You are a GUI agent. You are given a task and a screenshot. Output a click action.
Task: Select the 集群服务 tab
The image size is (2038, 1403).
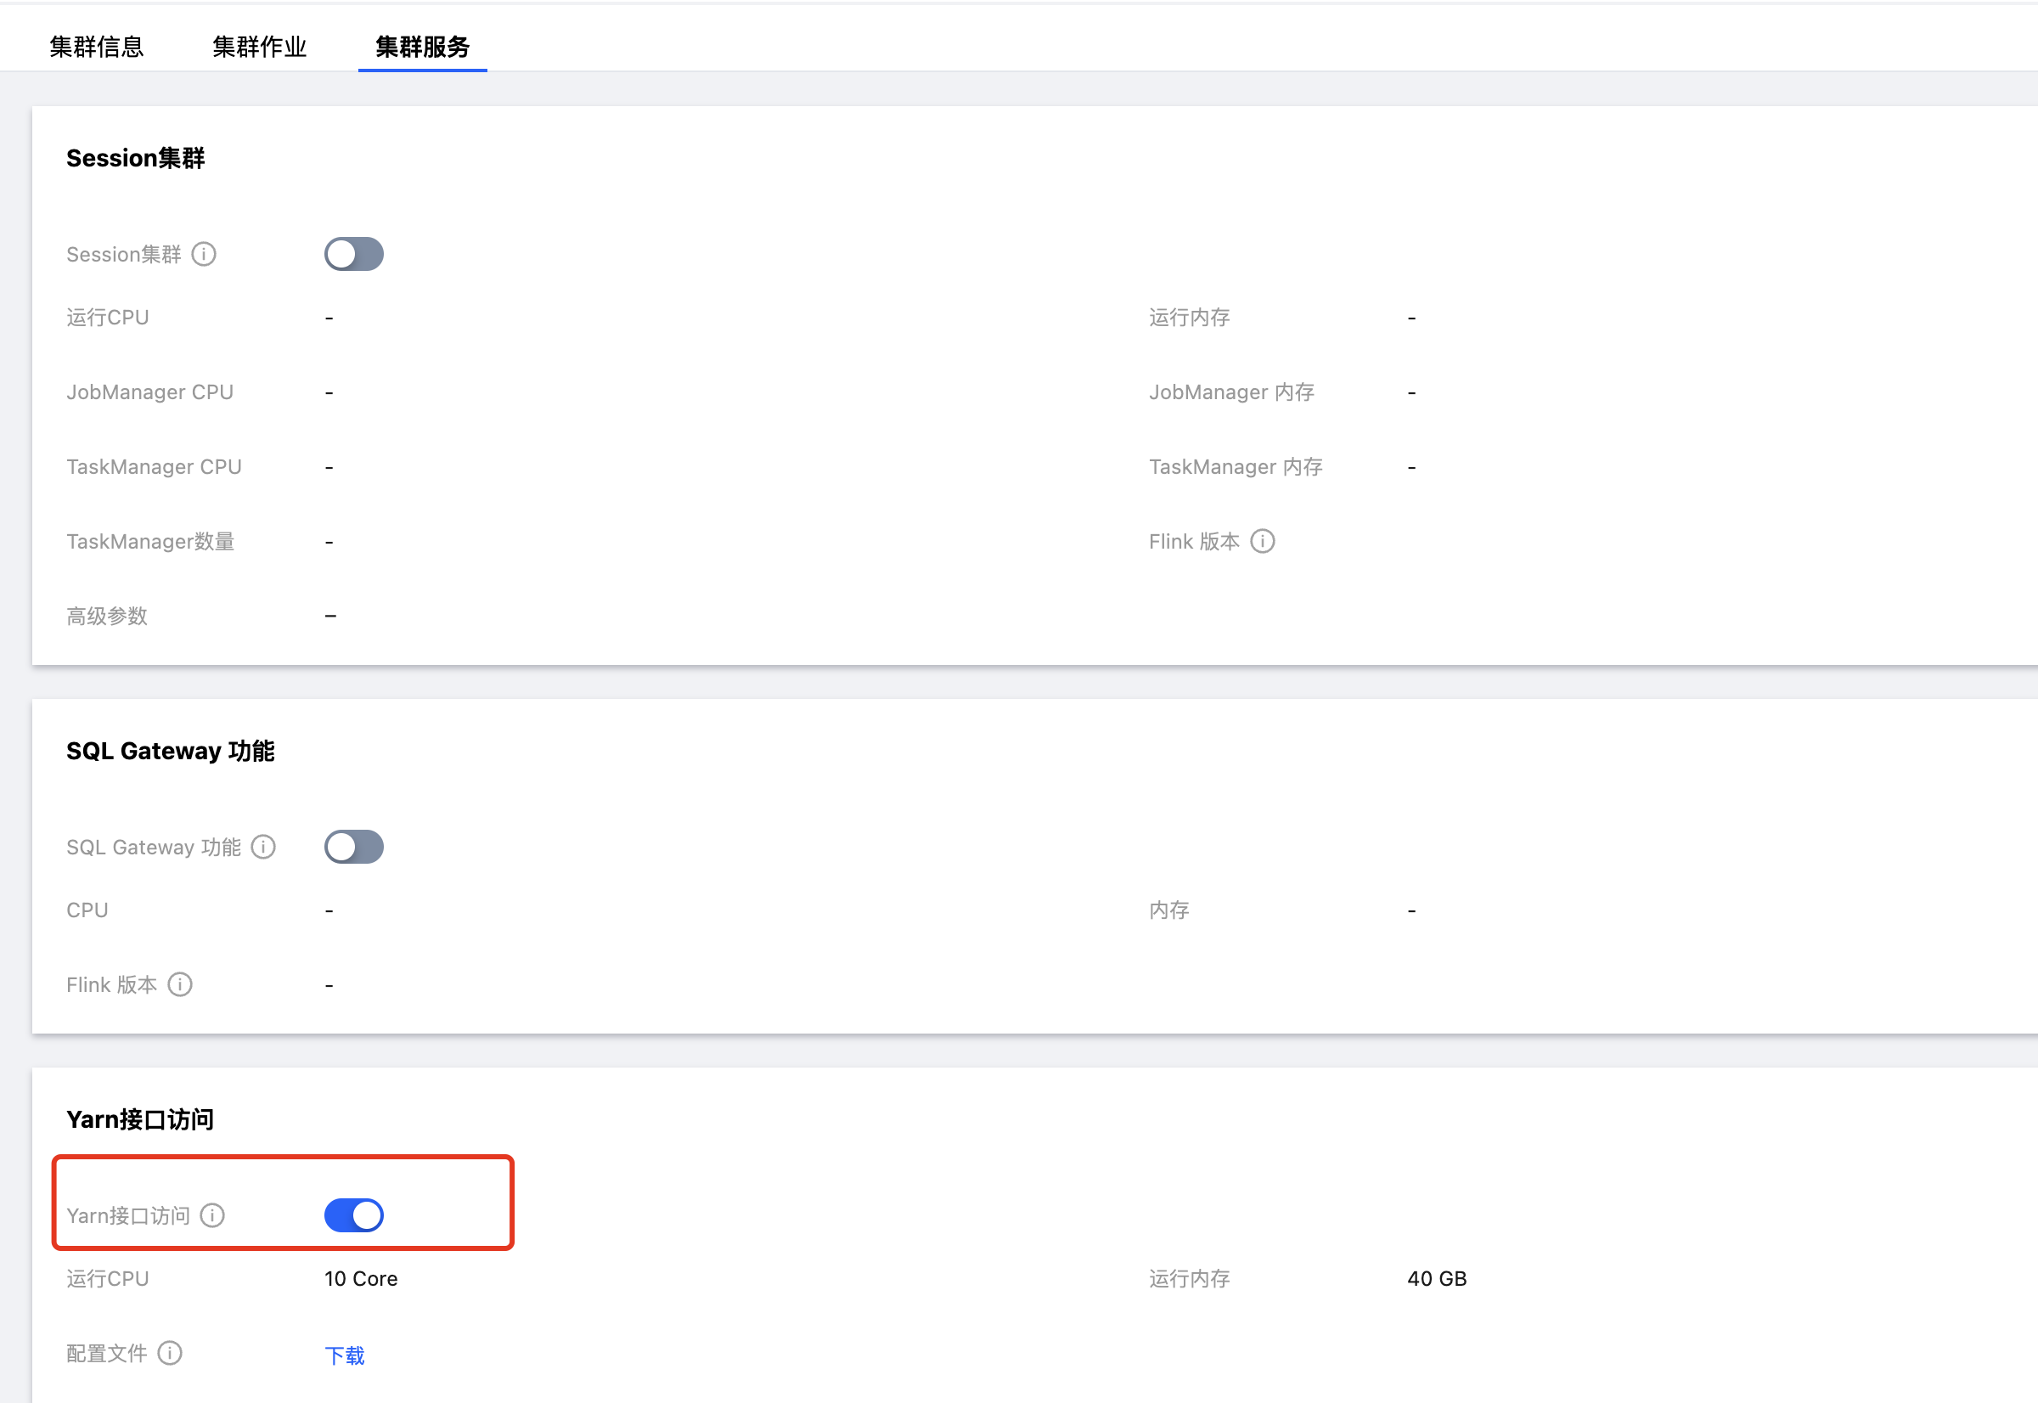point(423,47)
